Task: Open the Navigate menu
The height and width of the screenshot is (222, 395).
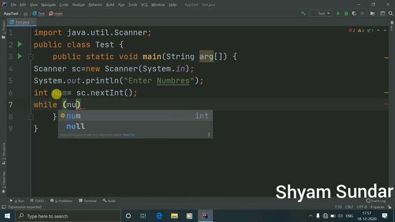Action: 48,5
